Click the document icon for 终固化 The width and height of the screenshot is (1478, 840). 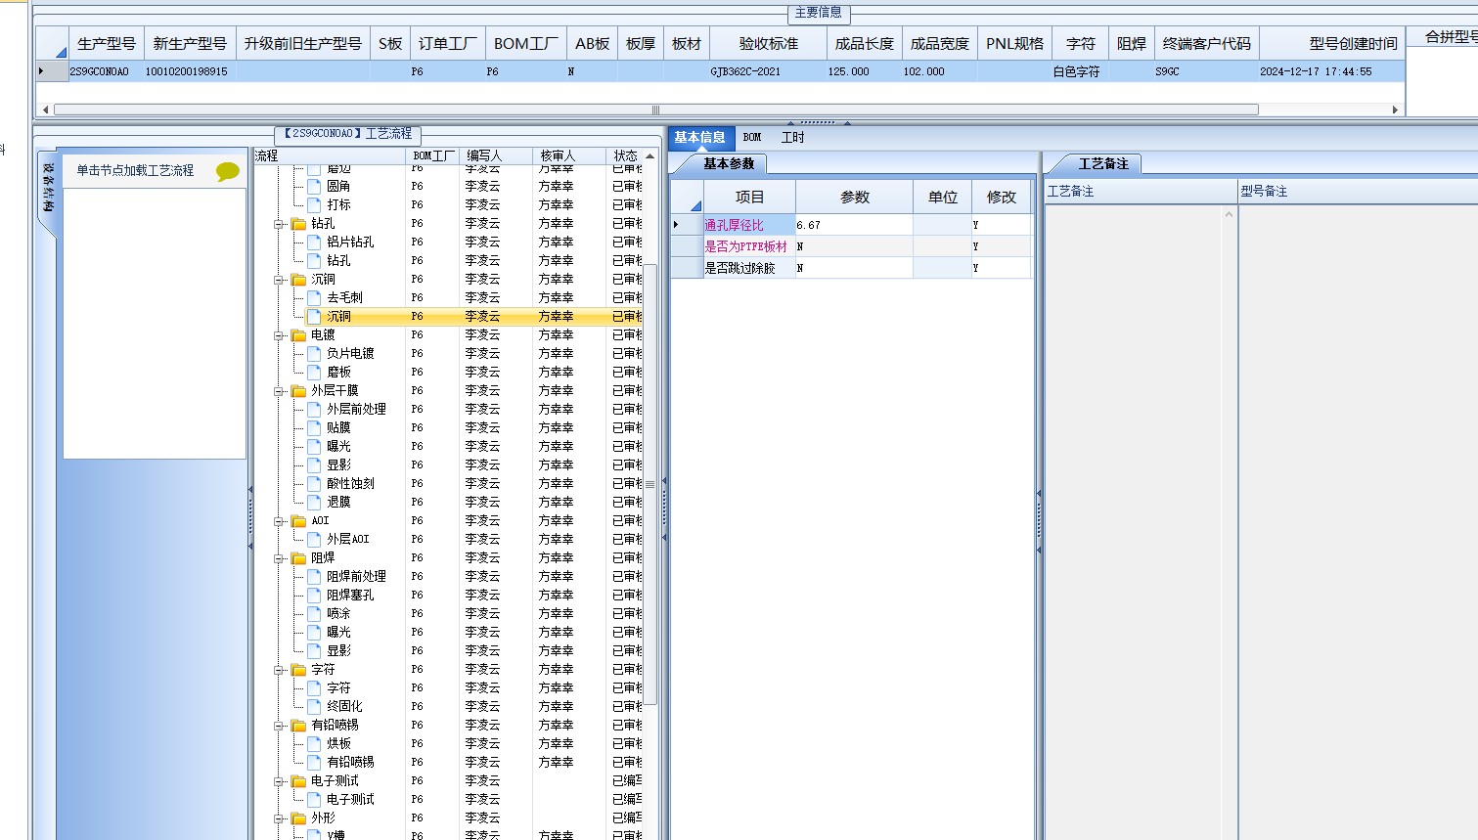[314, 706]
